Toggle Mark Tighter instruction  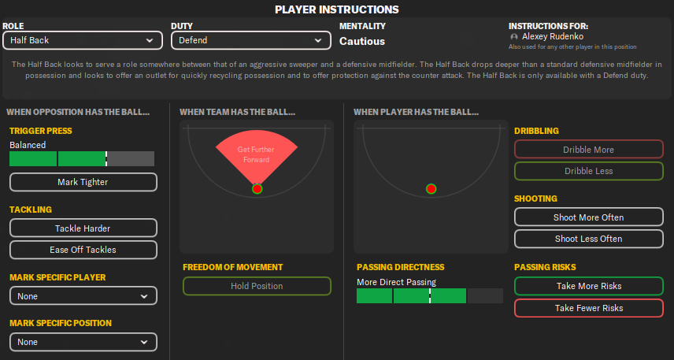click(83, 182)
